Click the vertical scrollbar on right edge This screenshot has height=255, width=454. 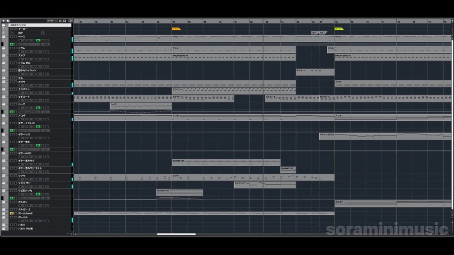pos(452,124)
